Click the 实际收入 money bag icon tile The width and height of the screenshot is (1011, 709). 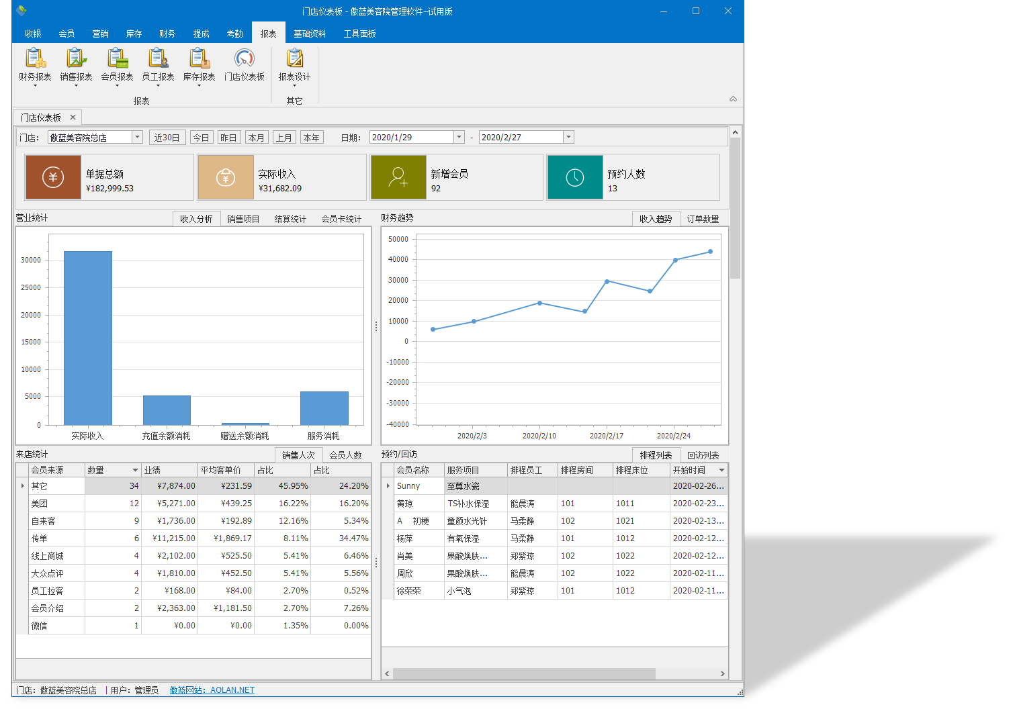point(226,177)
